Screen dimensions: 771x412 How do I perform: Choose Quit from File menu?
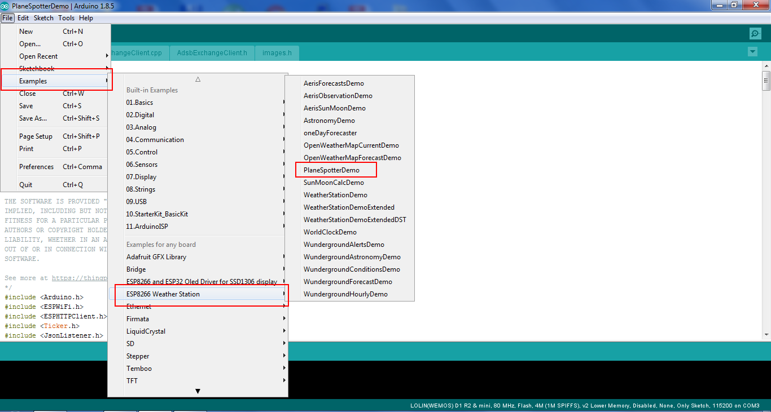[x=56, y=185]
